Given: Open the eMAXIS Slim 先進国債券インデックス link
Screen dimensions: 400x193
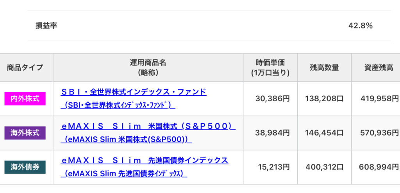Looking at the screenshot, I should [145, 160].
